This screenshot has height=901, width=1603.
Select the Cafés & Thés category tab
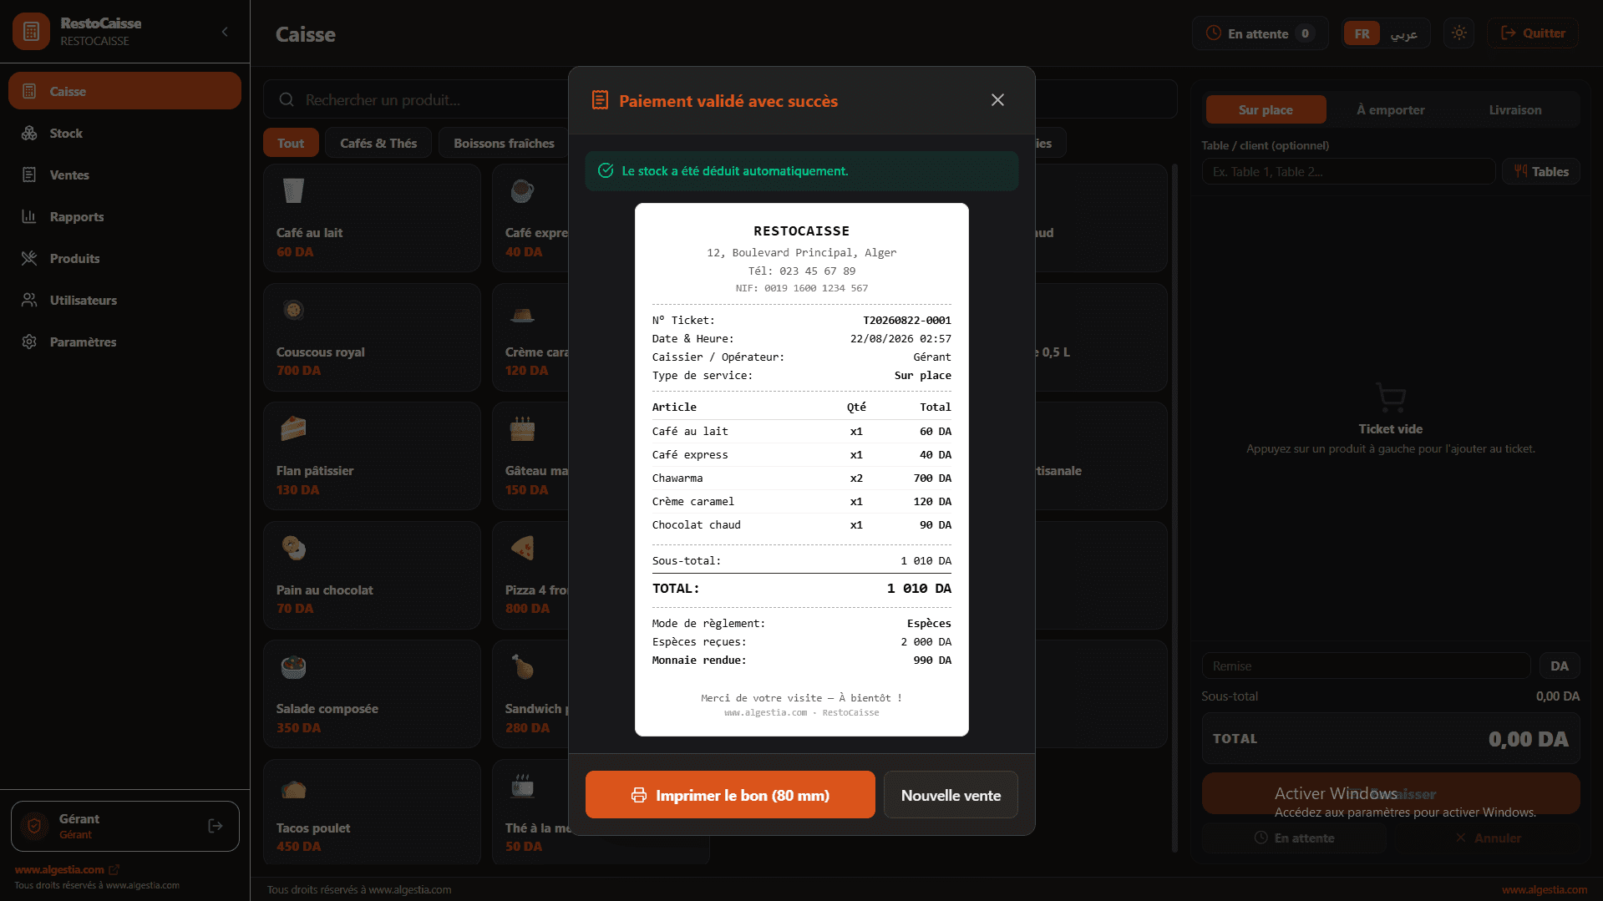(x=378, y=144)
